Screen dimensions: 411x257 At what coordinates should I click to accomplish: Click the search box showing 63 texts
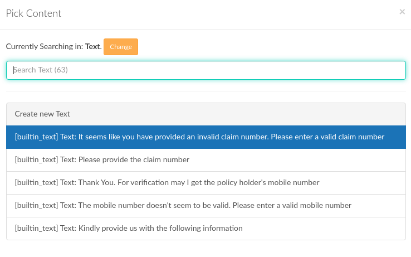coord(206,70)
